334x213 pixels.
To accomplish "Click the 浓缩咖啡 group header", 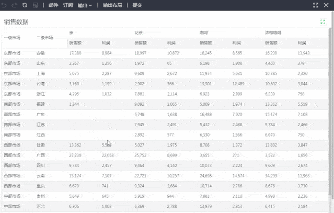I will 273,32.
